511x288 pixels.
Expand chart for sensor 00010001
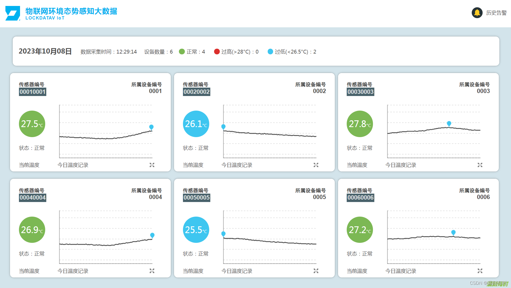click(x=152, y=165)
